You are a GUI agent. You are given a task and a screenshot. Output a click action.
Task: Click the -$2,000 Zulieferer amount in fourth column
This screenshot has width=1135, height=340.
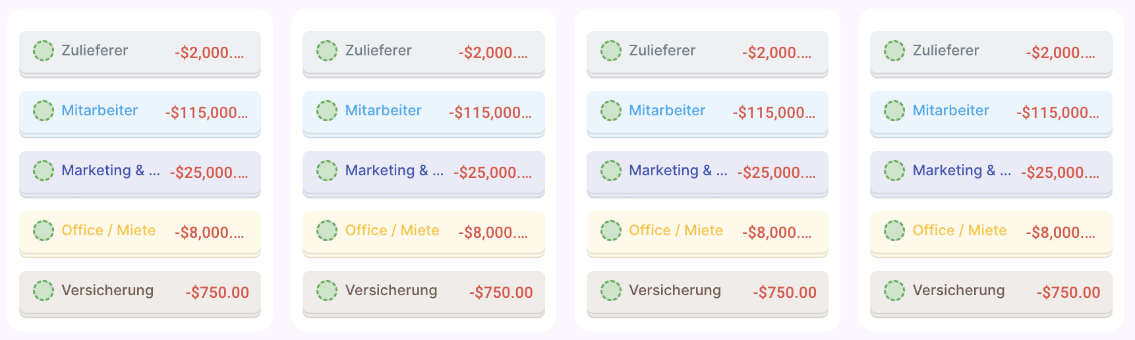1061,53
